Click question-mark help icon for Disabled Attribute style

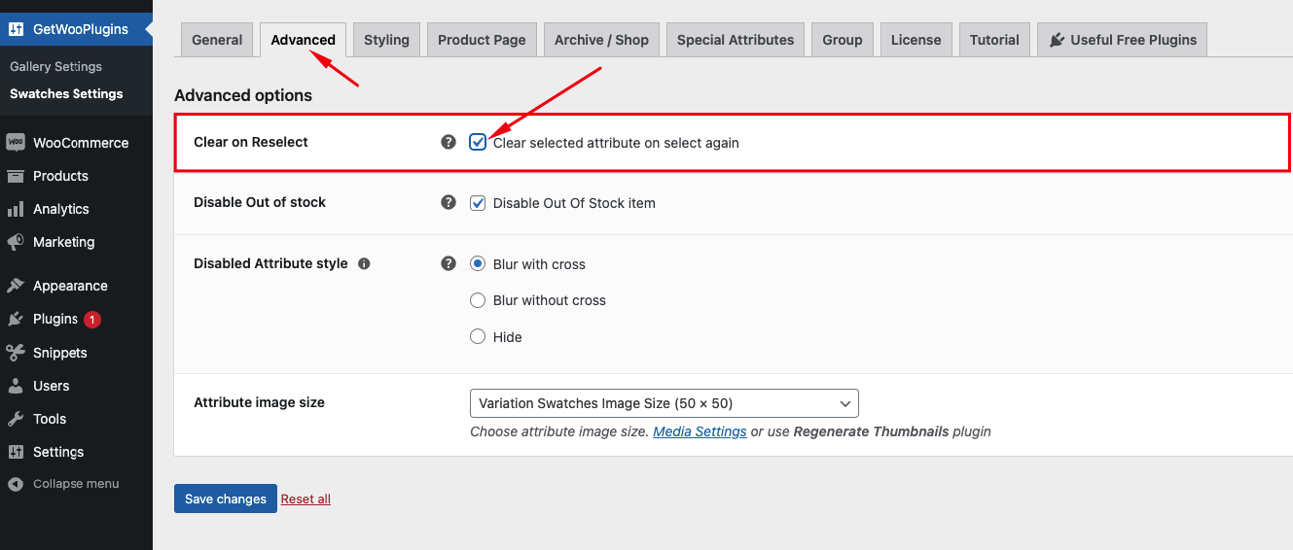[x=449, y=263]
